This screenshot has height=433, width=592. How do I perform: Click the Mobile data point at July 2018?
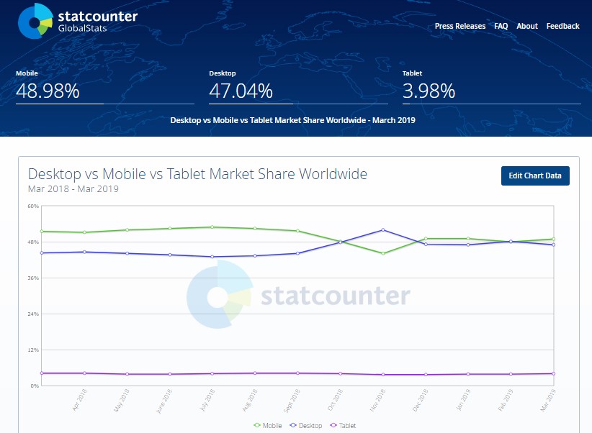[212, 227]
